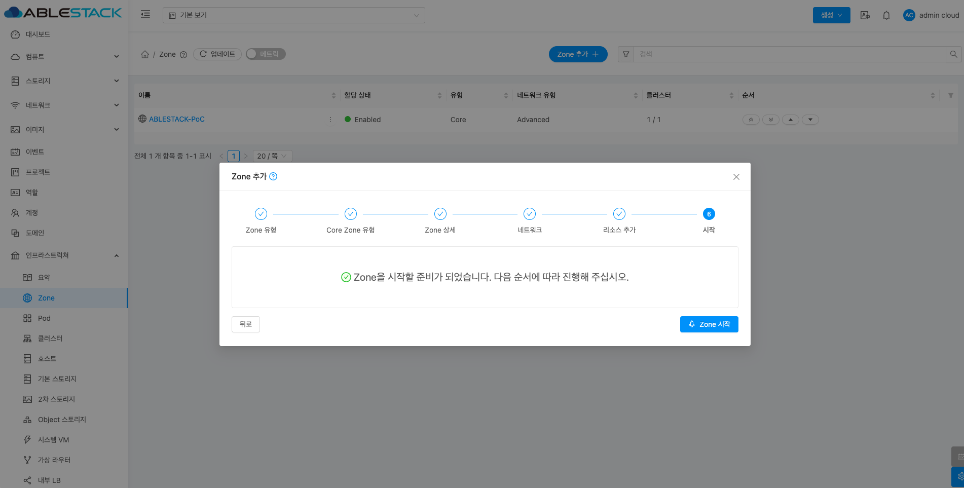The image size is (964, 488).
Task: Sort table by 이름 column
Action: tap(237, 95)
